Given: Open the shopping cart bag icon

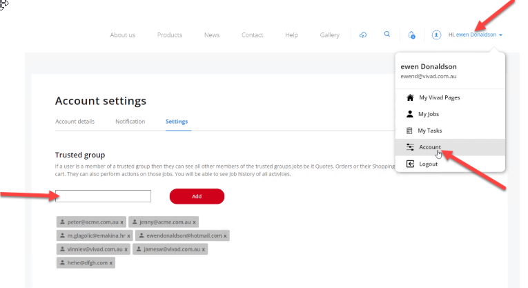Looking at the screenshot, I should click(x=412, y=35).
